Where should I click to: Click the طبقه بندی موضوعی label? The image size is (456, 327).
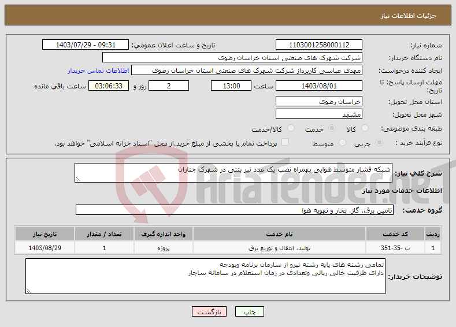(411, 128)
